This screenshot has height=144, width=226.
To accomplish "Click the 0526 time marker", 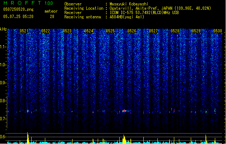I will coord(132,31).
